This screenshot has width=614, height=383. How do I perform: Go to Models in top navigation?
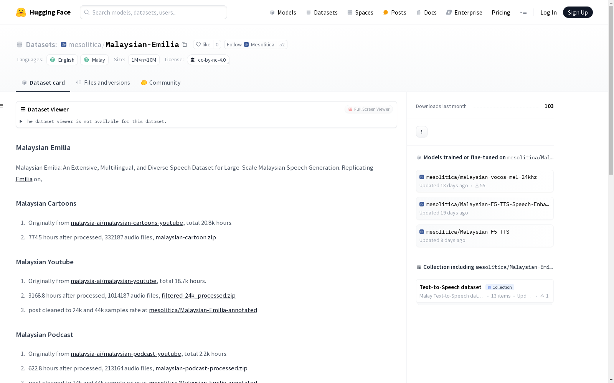tap(283, 12)
